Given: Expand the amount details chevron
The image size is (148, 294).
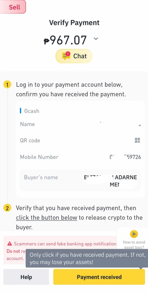Looking at the screenshot, I should click(96, 39).
